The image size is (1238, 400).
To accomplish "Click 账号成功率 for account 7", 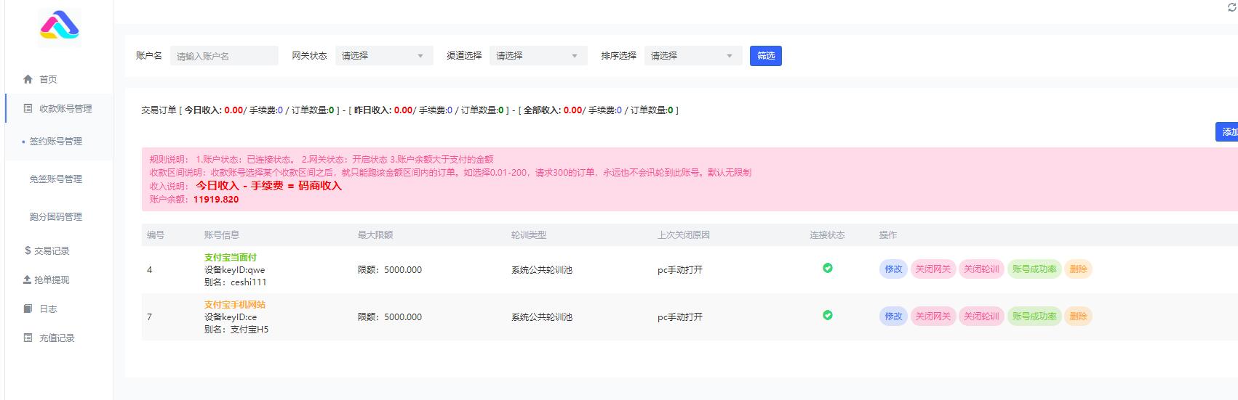I will click(1034, 317).
